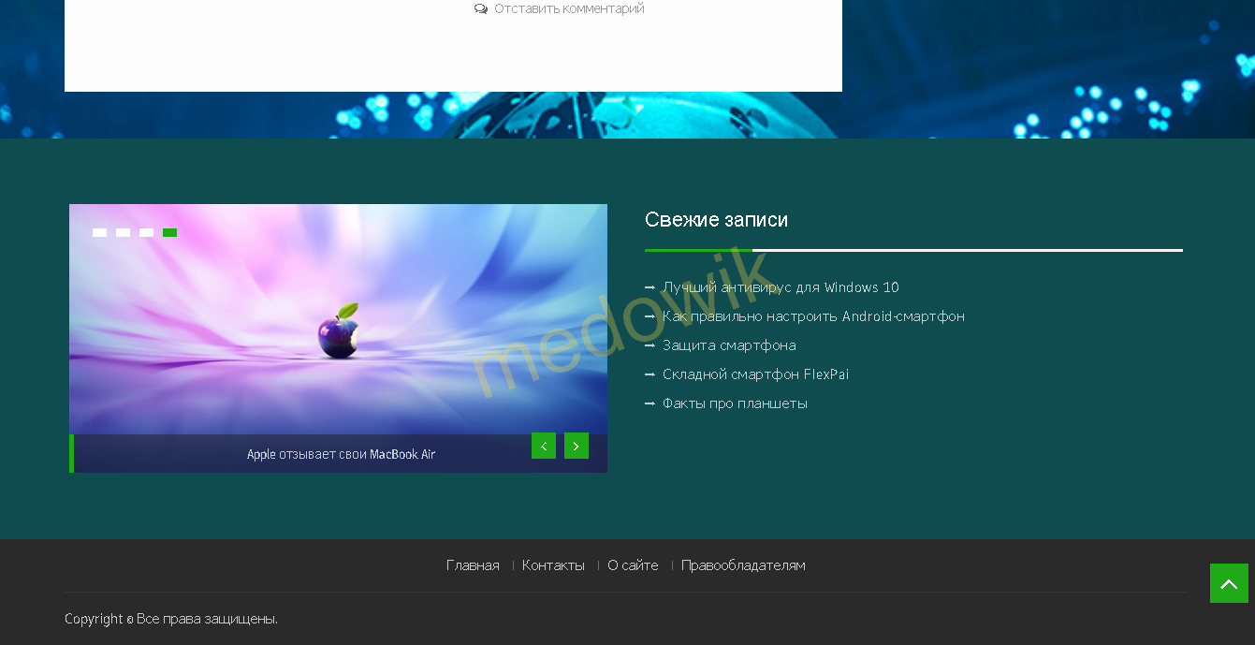The width and height of the screenshot is (1255, 645).
Task: Select the second slider indicator dot
Action: click(123, 233)
